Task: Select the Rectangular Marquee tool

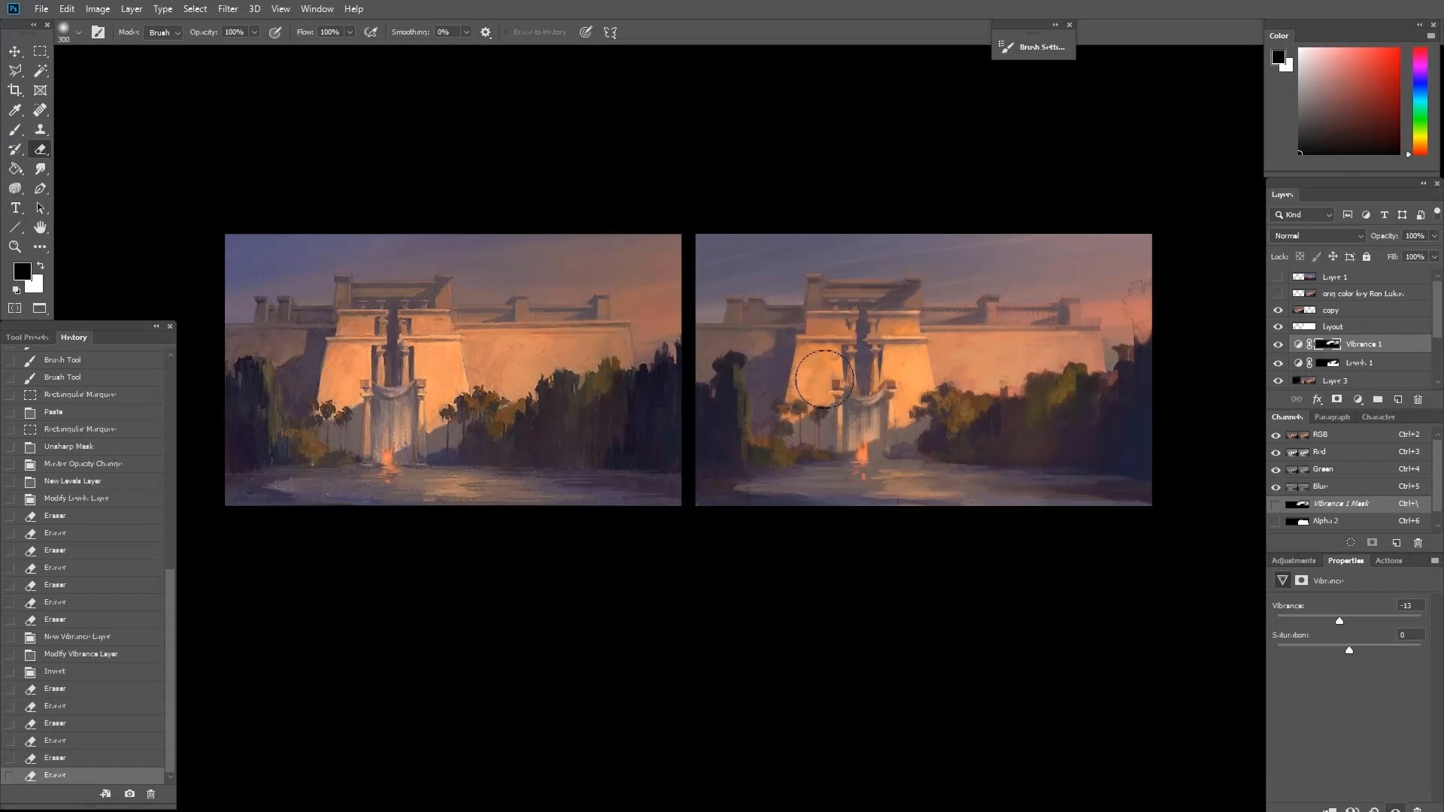Action: tap(41, 51)
